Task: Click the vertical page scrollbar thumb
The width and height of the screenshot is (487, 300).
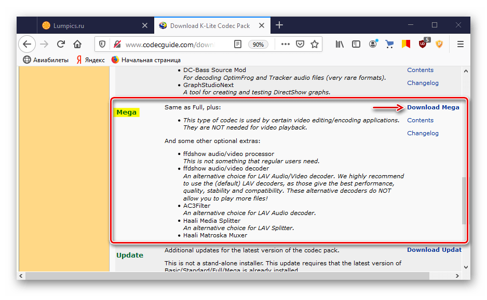Action: point(465,199)
